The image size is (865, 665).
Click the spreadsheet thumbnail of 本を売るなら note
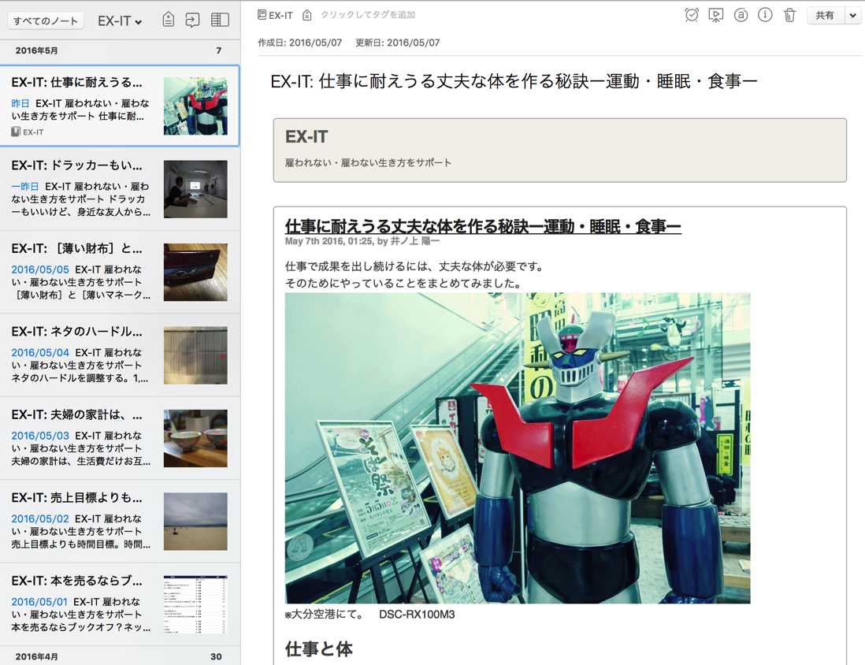195,604
